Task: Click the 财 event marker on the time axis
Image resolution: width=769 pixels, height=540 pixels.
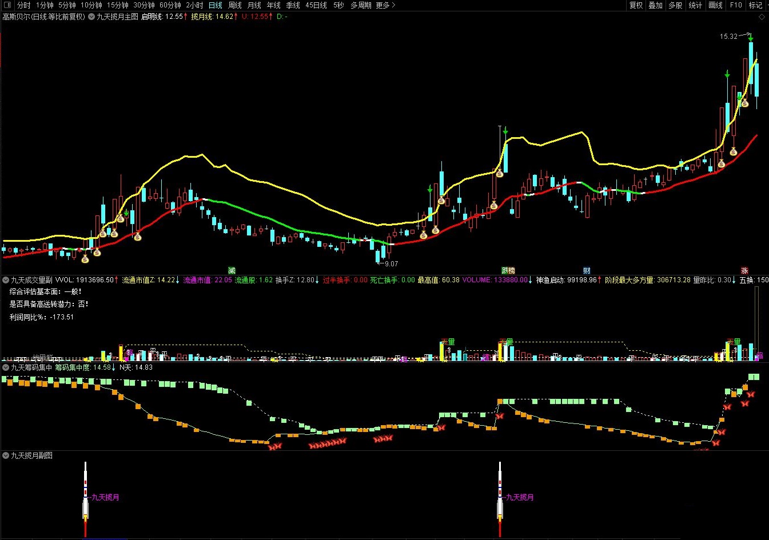Action: click(587, 270)
